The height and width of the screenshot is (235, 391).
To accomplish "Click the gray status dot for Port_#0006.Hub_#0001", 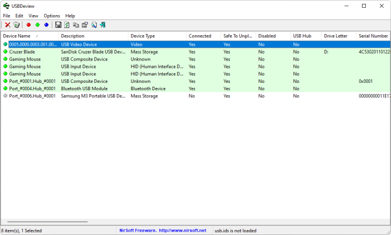I will [5, 96].
